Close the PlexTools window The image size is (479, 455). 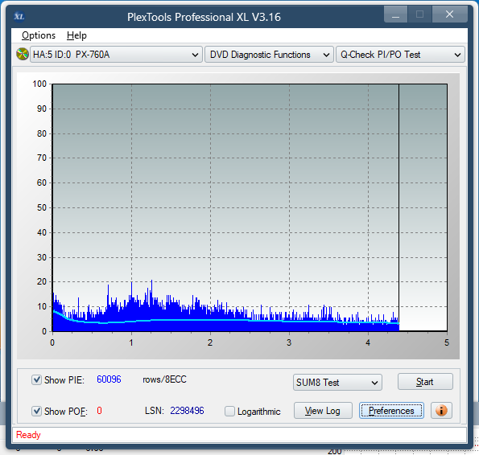tap(449, 14)
